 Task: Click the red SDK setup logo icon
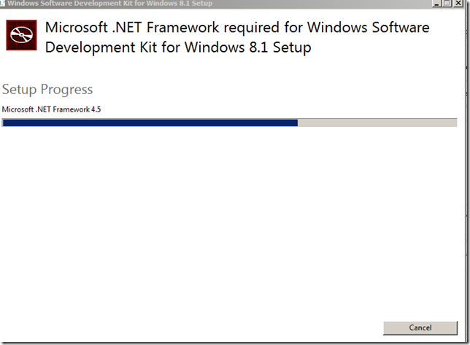click(21, 36)
